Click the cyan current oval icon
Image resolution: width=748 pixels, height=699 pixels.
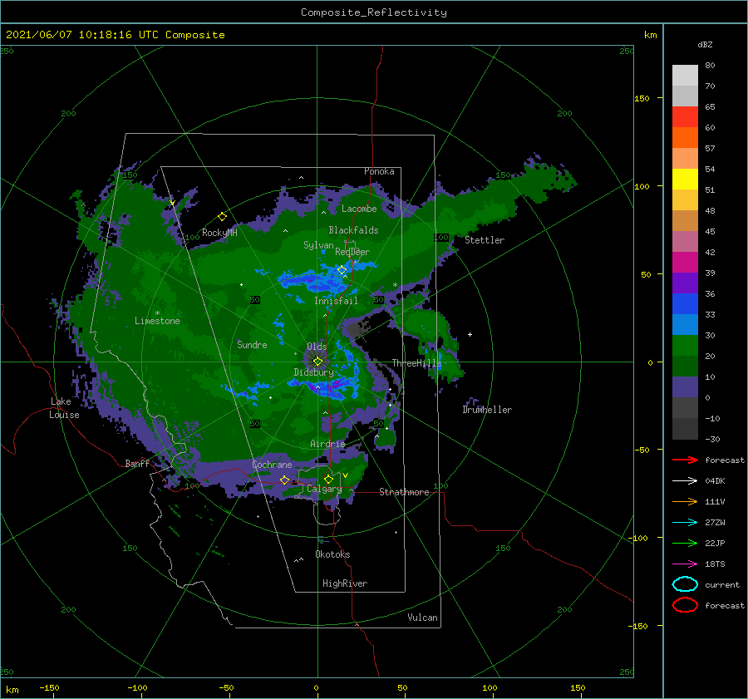point(685,584)
